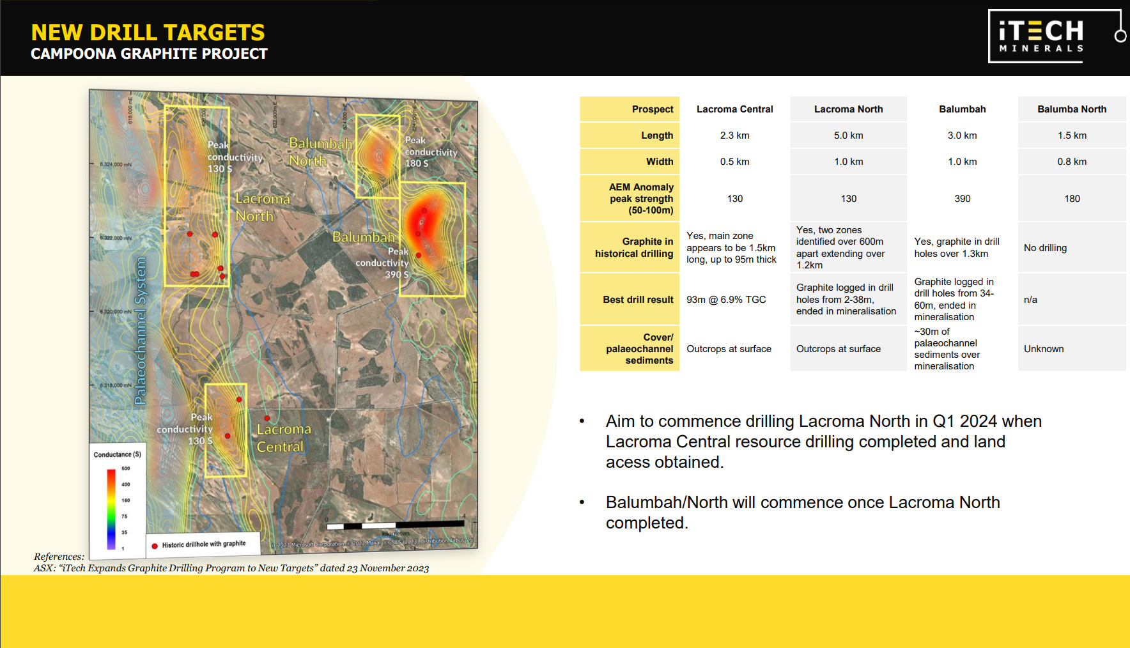Image resolution: width=1130 pixels, height=648 pixels.
Task: Click the red 'Historic drillhole with graphite' legend dot
Action: [x=155, y=546]
